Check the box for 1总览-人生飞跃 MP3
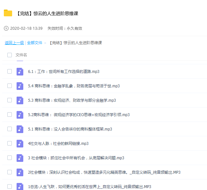This screenshot has height=190, width=207. pos(10,186)
